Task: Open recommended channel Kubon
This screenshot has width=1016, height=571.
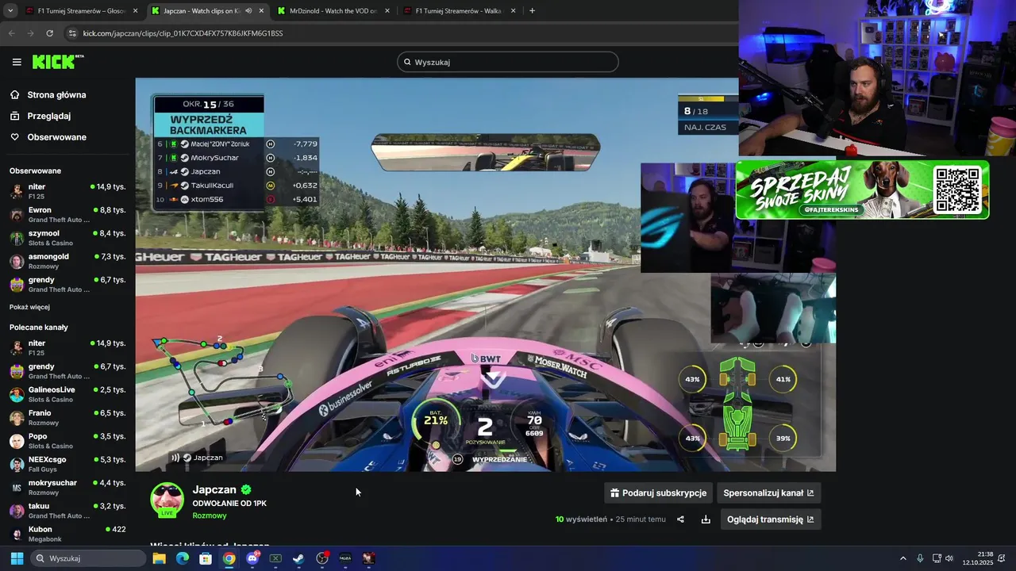Action: [x=67, y=534]
